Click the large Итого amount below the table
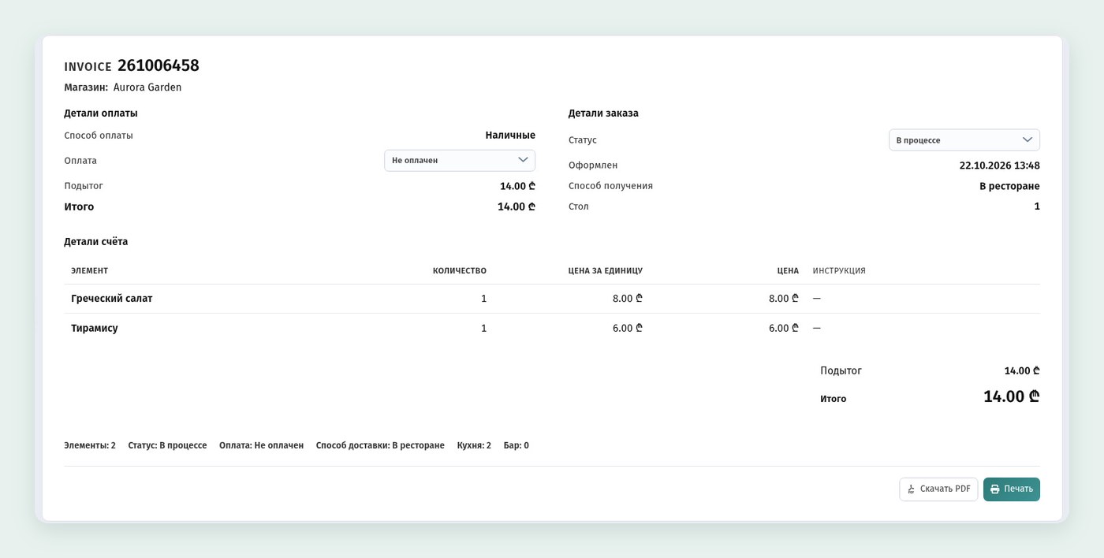Viewport: 1104px width, 558px height. 1012,396
